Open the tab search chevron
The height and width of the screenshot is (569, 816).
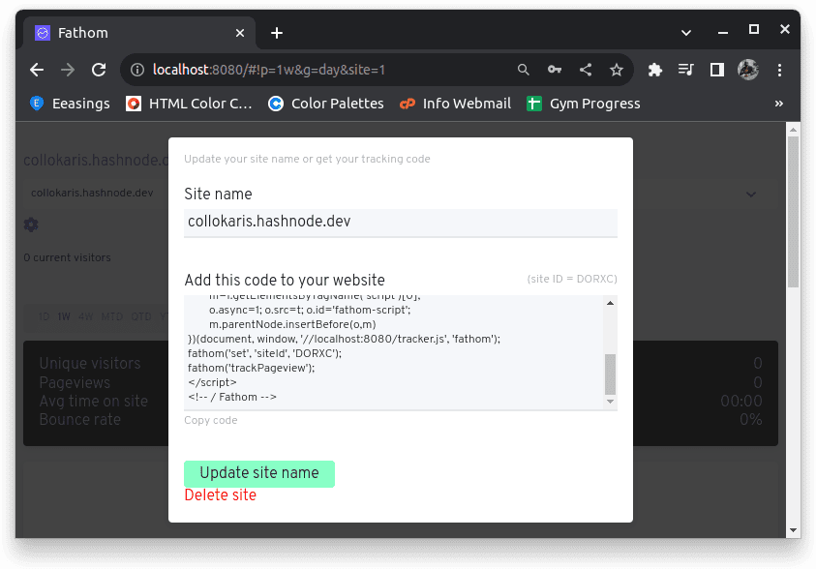pos(686,33)
